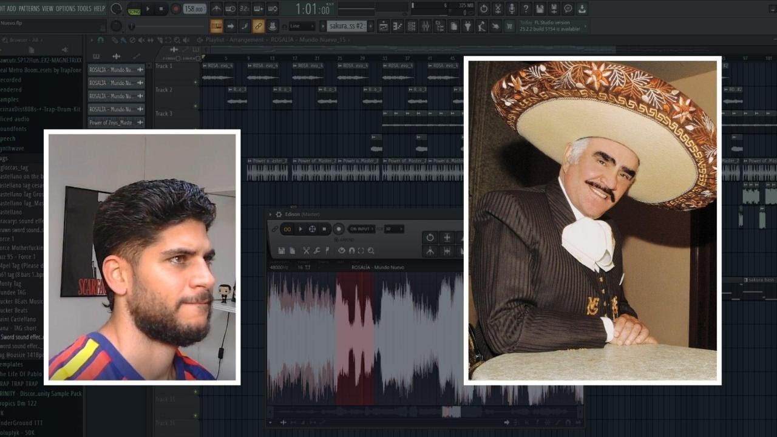Open Edison ON INPUT record mode dropdown
The image size is (777, 437).
361,229
